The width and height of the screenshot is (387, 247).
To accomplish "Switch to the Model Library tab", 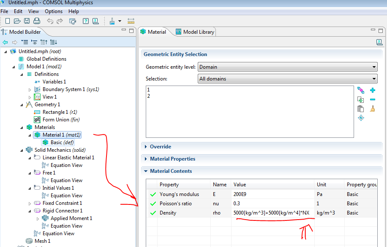I will (195, 32).
